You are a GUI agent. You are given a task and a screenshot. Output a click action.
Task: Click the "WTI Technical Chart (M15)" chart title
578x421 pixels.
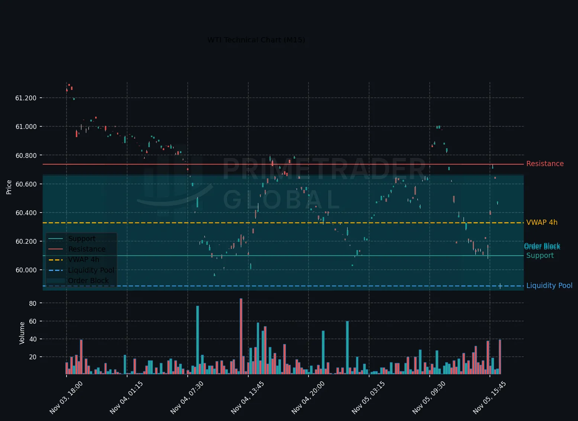point(256,40)
